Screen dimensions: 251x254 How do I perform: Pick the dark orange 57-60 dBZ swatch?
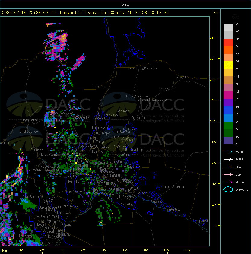[x=228, y=50]
